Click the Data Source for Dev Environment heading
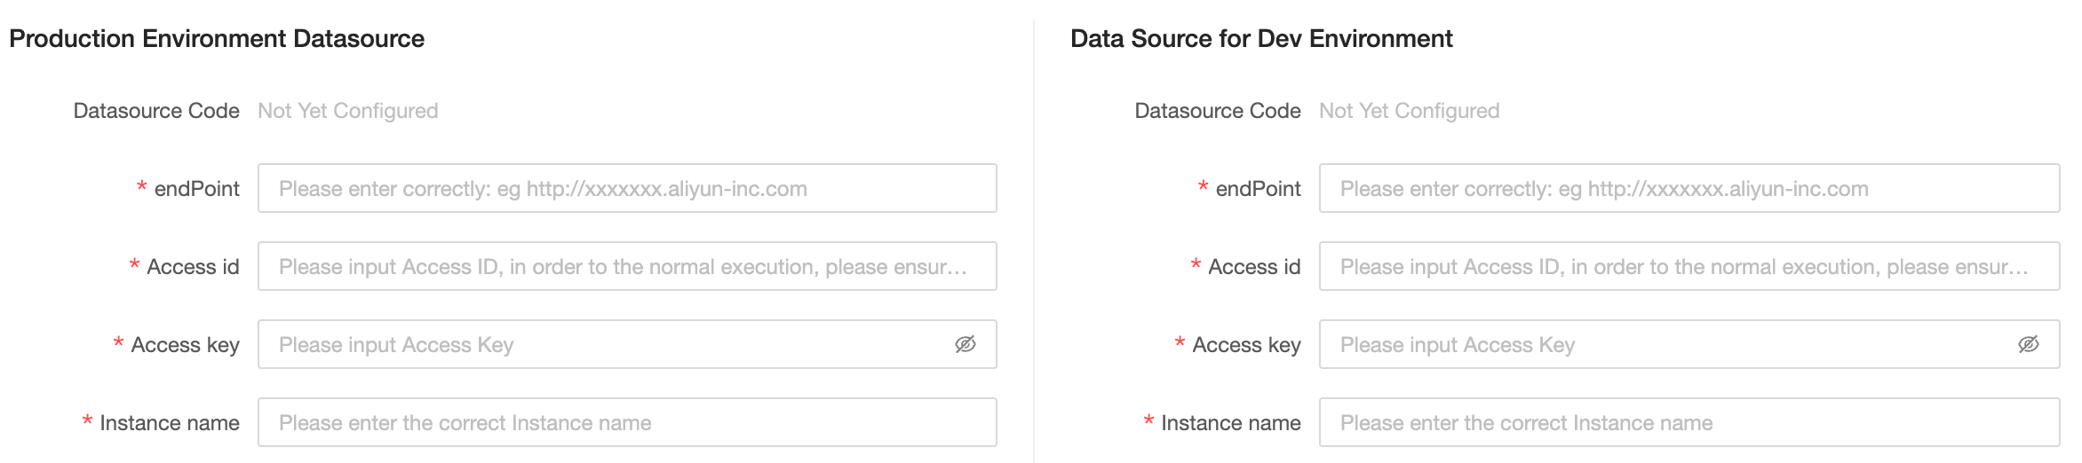 click(x=1261, y=39)
